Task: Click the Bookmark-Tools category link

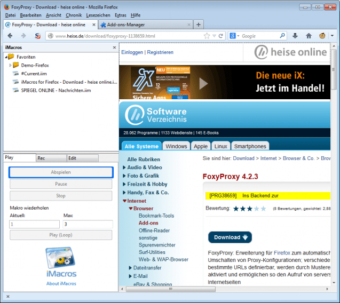Action: coord(156,216)
